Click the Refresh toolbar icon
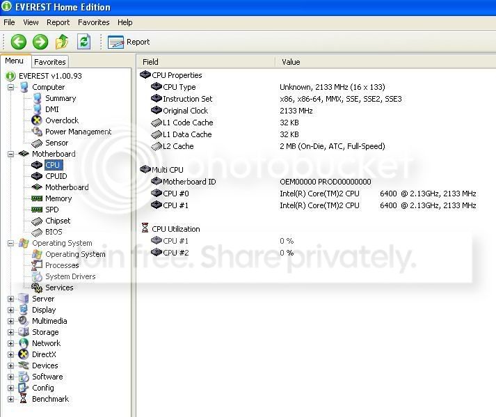 (x=84, y=42)
